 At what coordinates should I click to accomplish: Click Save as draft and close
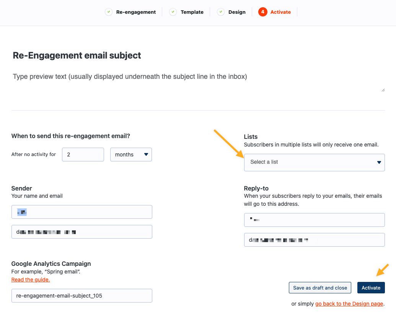pos(320,288)
